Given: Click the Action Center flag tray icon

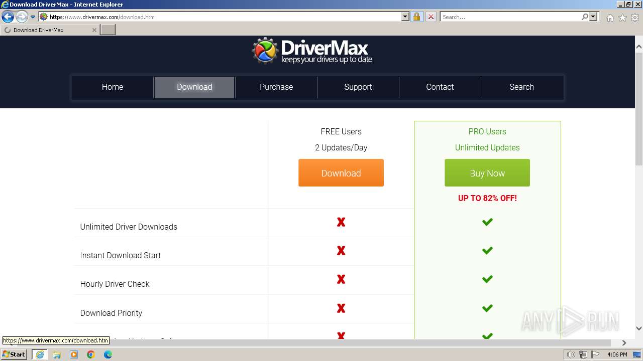Looking at the screenshot, I should pyautogui.click(x=595, y=354).
